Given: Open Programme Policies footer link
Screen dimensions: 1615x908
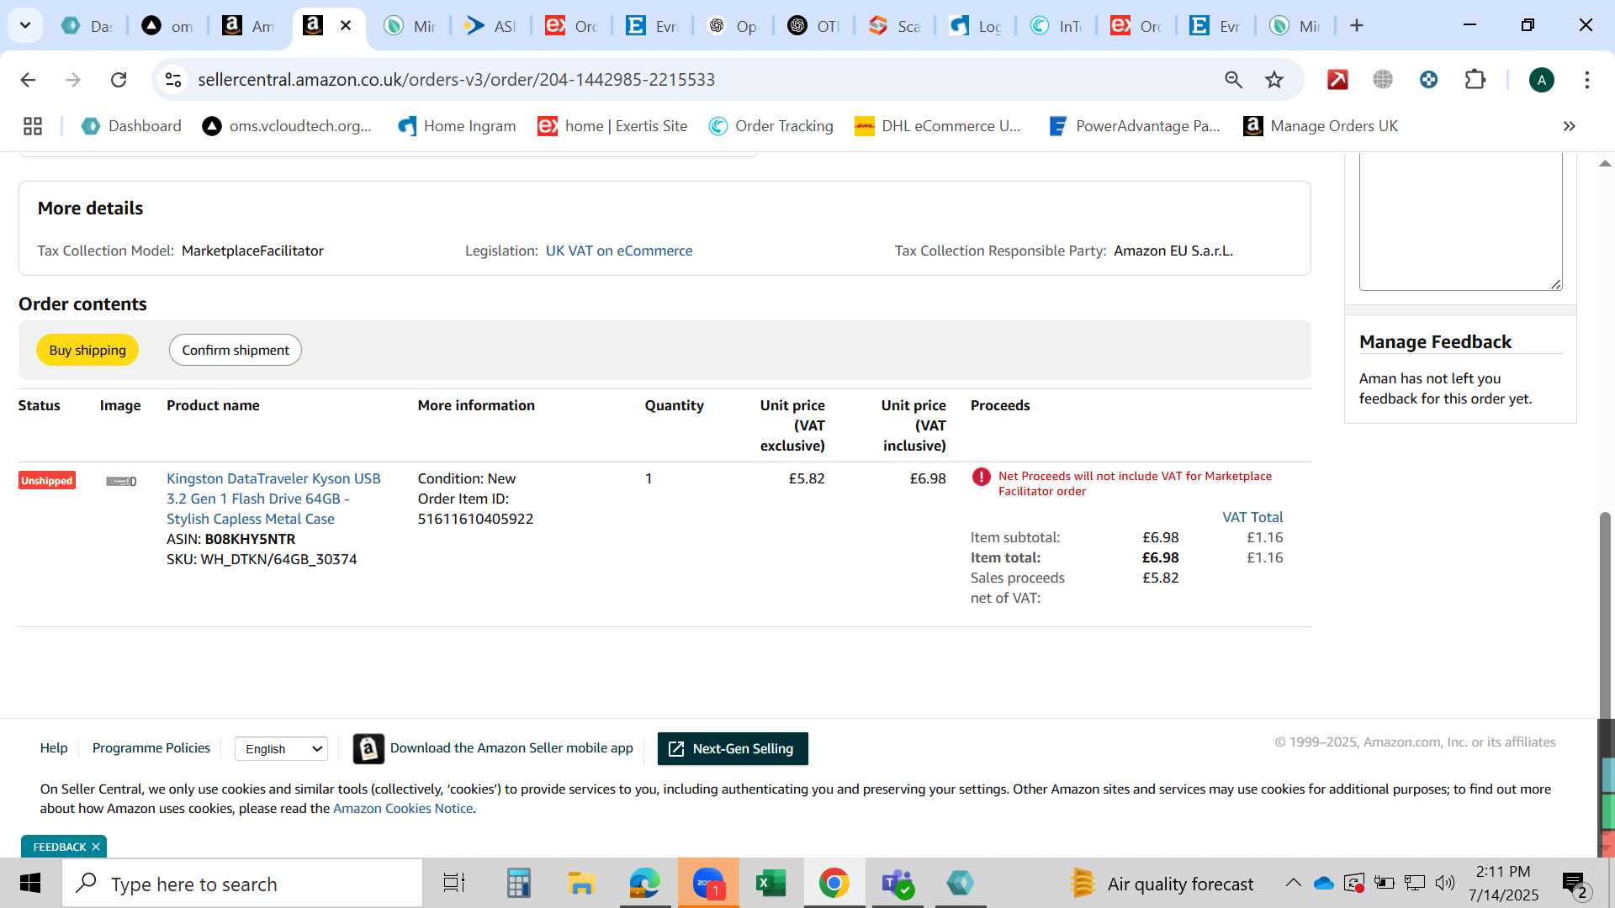Looking at the screenshot, I should pos(151,747).
